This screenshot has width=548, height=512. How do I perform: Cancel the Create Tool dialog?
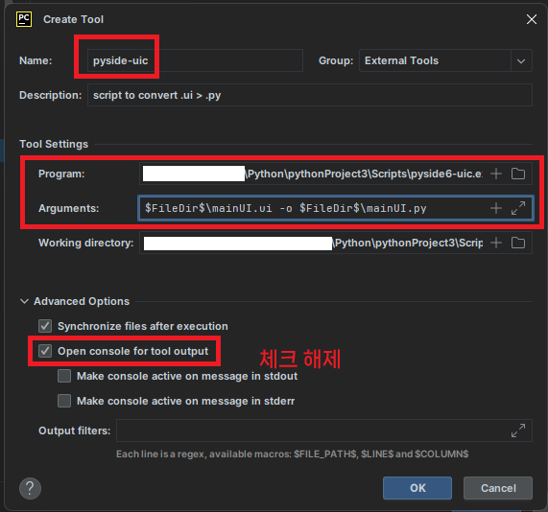tap(498, 488)
